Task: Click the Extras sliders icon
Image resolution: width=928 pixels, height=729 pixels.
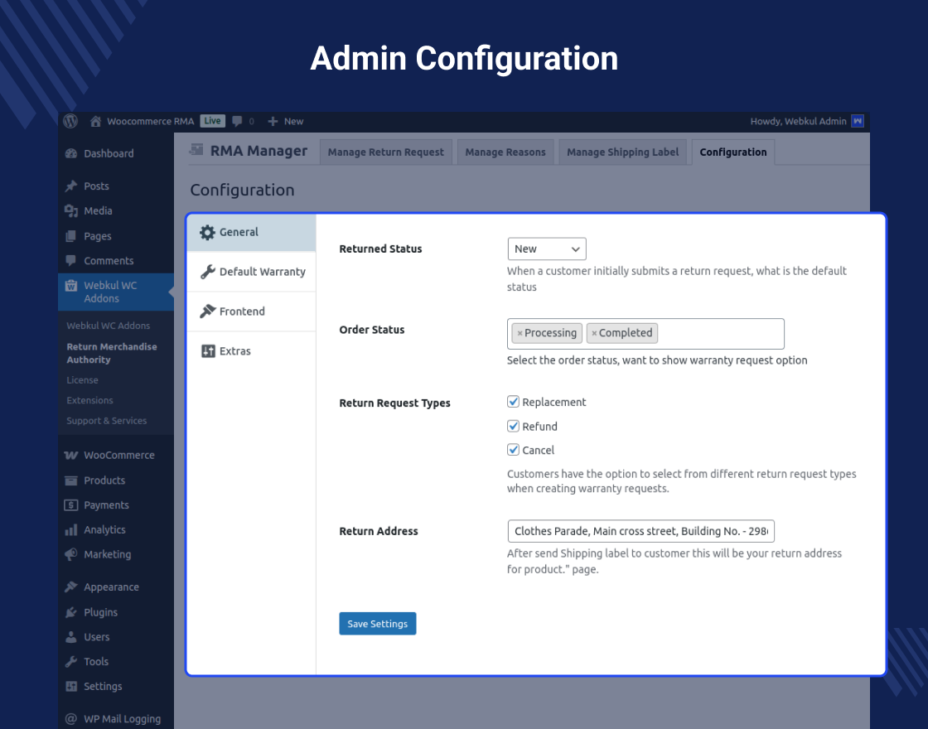Action: [x=208, y=351]
